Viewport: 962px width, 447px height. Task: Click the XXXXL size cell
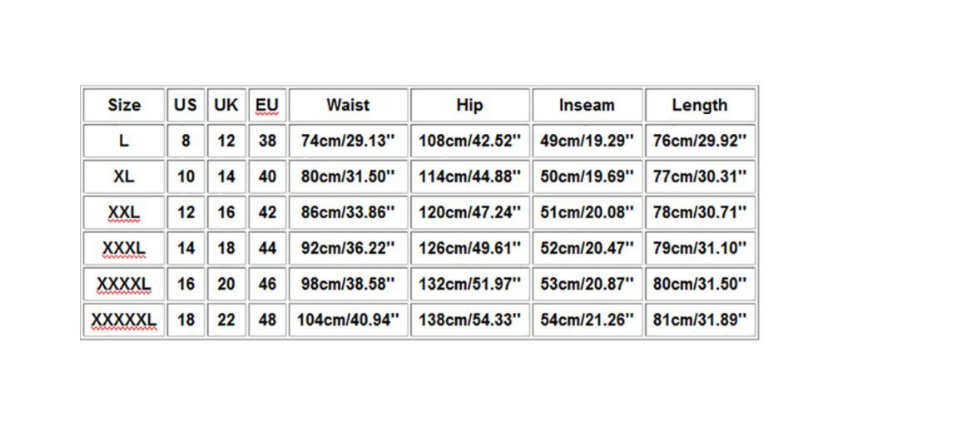click(x=124, y=285)
